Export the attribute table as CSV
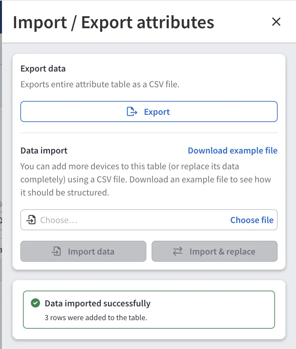This screenshot has height=349, width=296. (149, 112)
